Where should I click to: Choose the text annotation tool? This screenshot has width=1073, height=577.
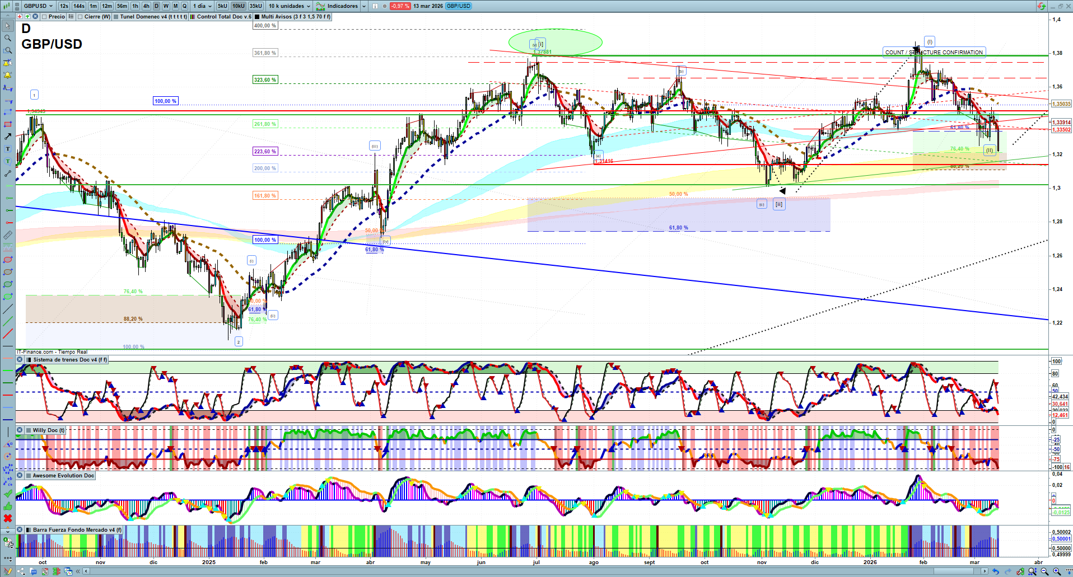(x=8, y=149)
